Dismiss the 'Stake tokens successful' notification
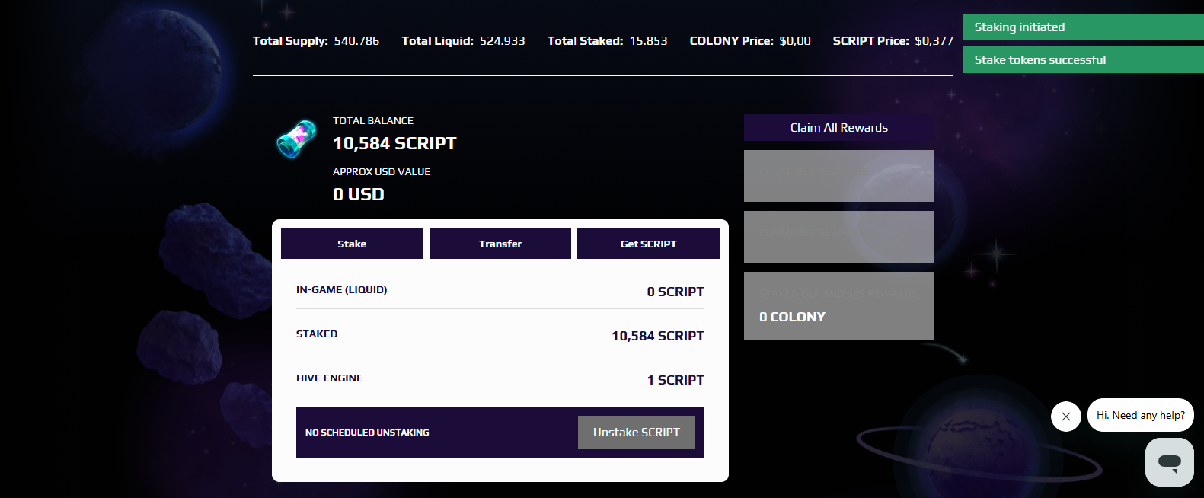Screen dimensions: 1204x498 point(1083,60)
